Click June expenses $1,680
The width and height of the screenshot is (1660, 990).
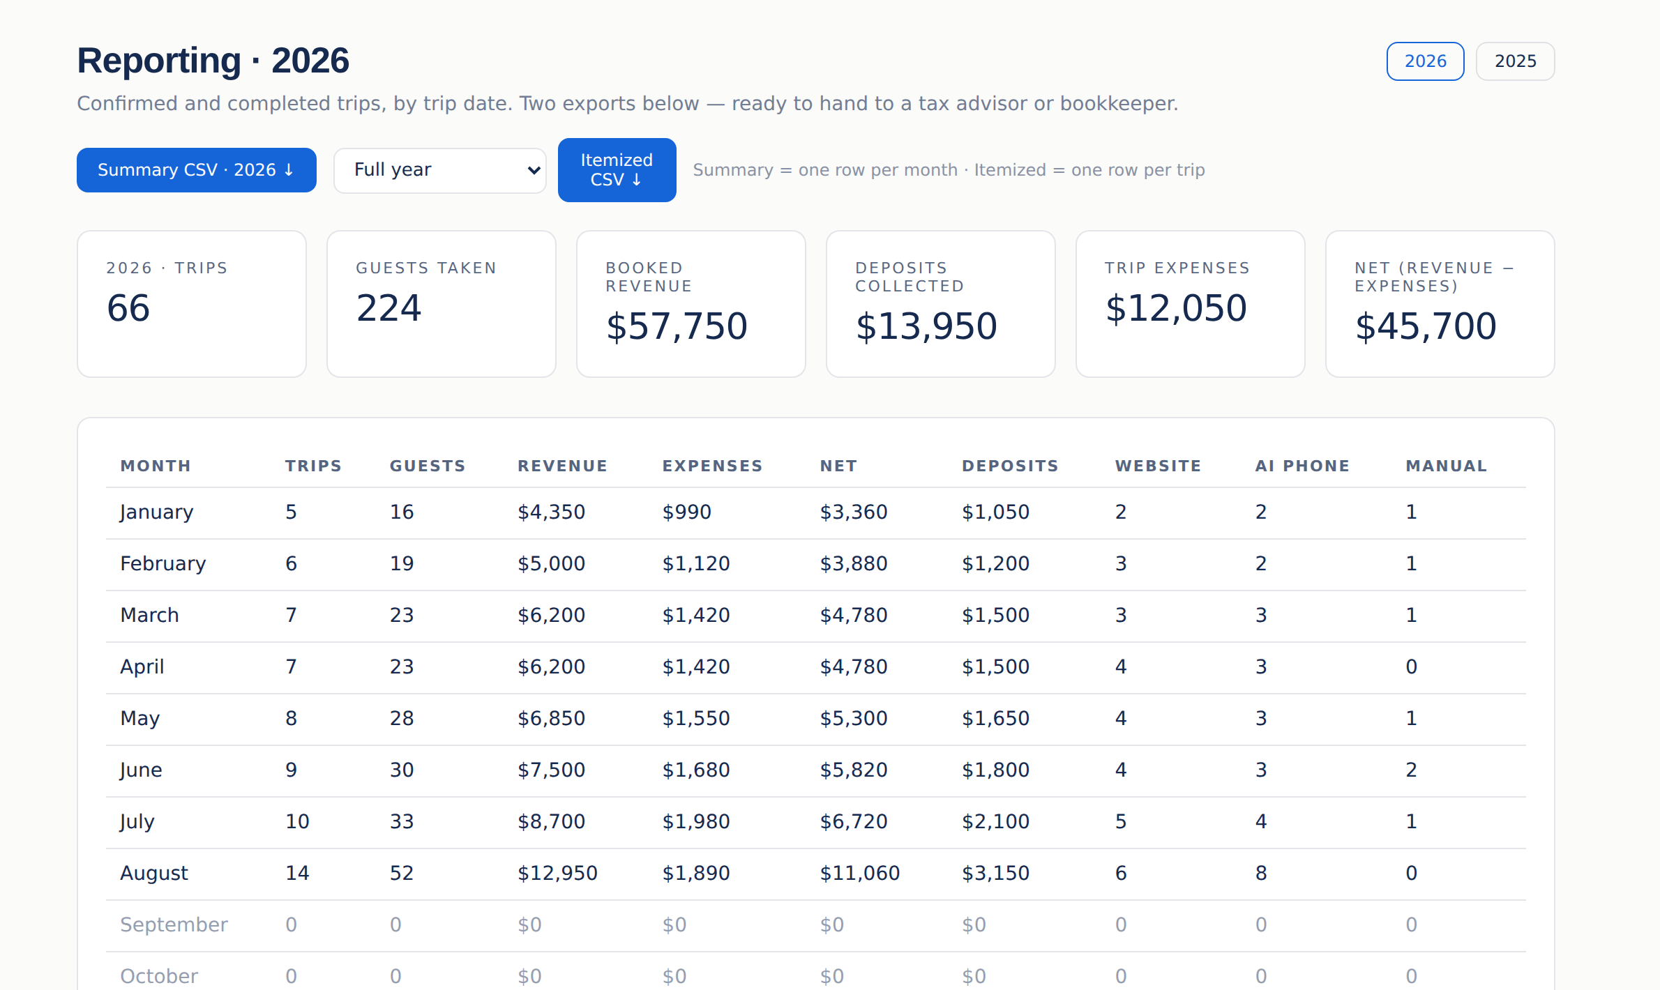696,770
